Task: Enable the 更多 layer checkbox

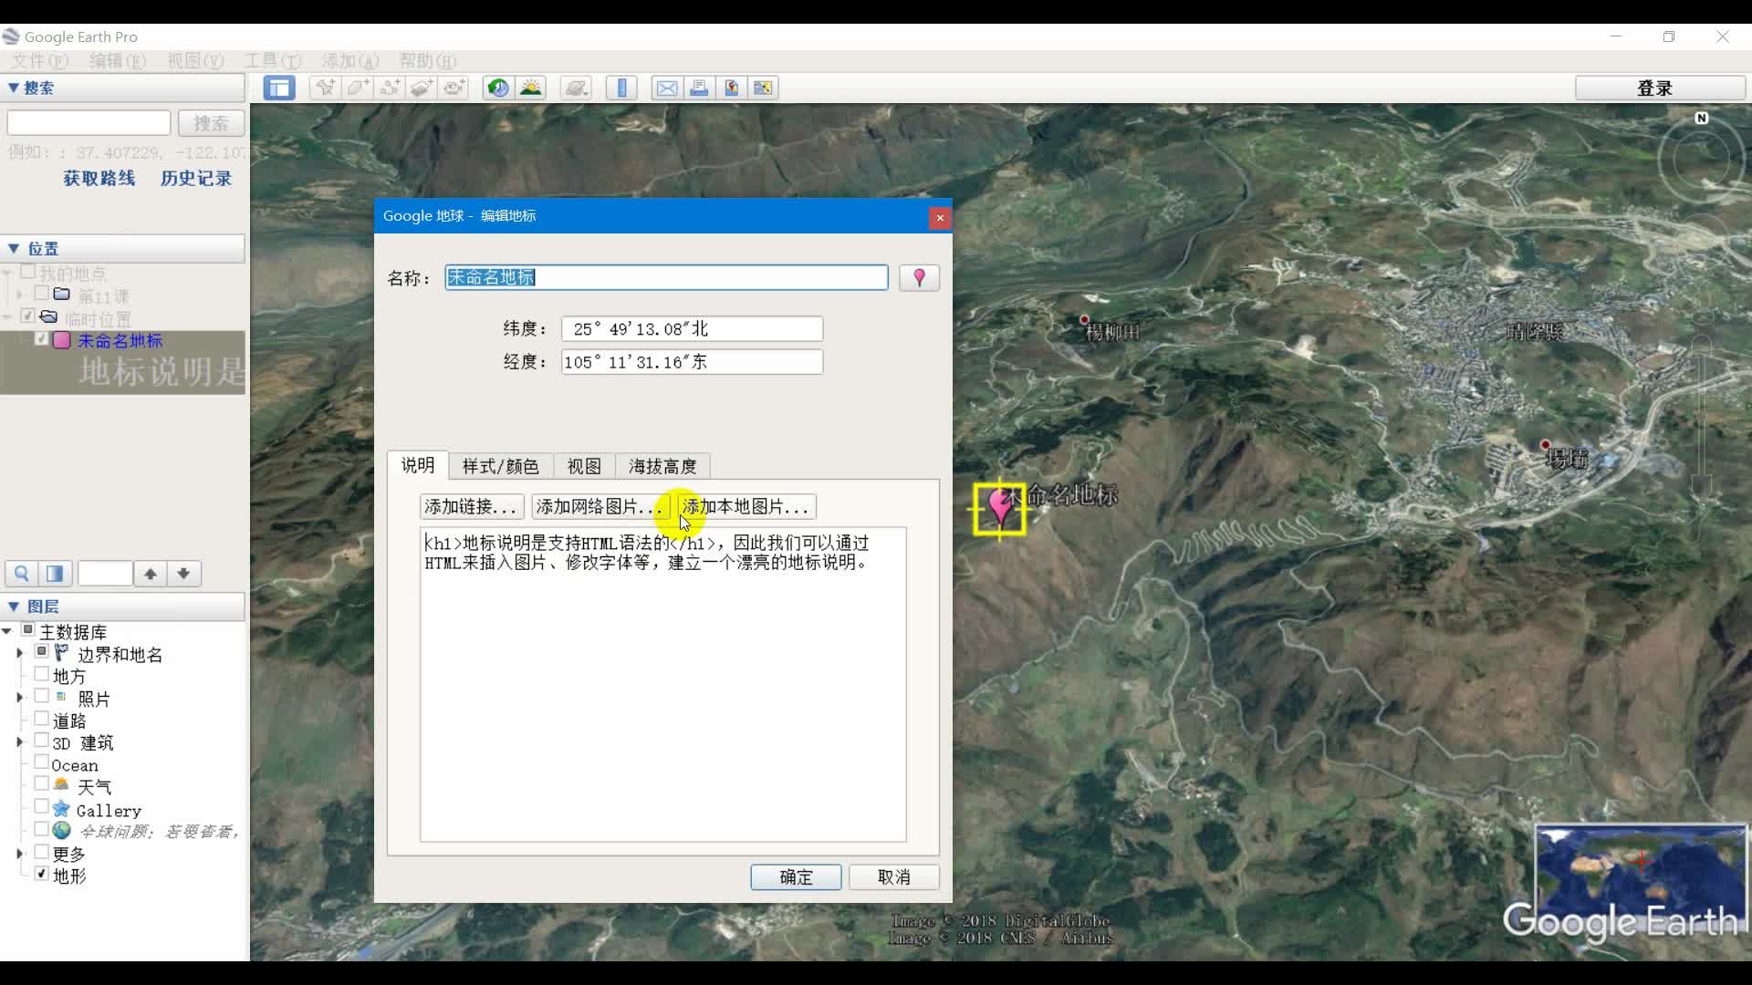Action: click(41, 852)
